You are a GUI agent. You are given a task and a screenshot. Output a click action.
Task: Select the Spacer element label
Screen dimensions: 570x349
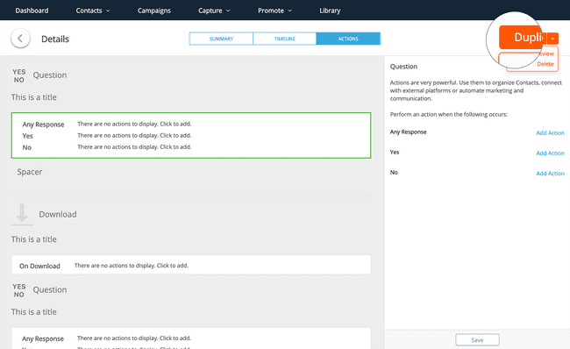point(30,172)
